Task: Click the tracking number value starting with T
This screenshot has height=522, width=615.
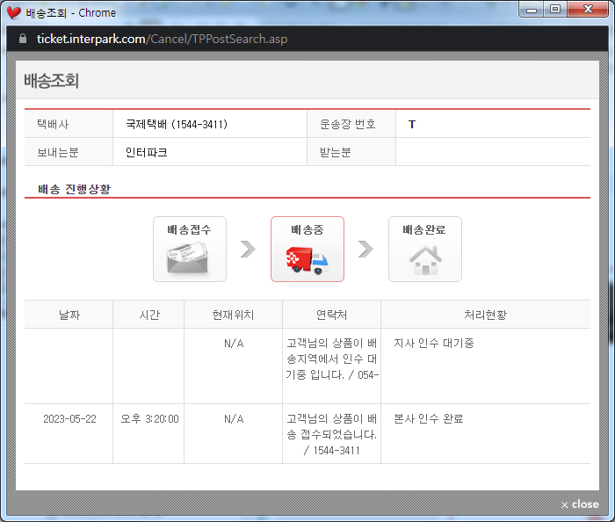Action: (412, 124)
